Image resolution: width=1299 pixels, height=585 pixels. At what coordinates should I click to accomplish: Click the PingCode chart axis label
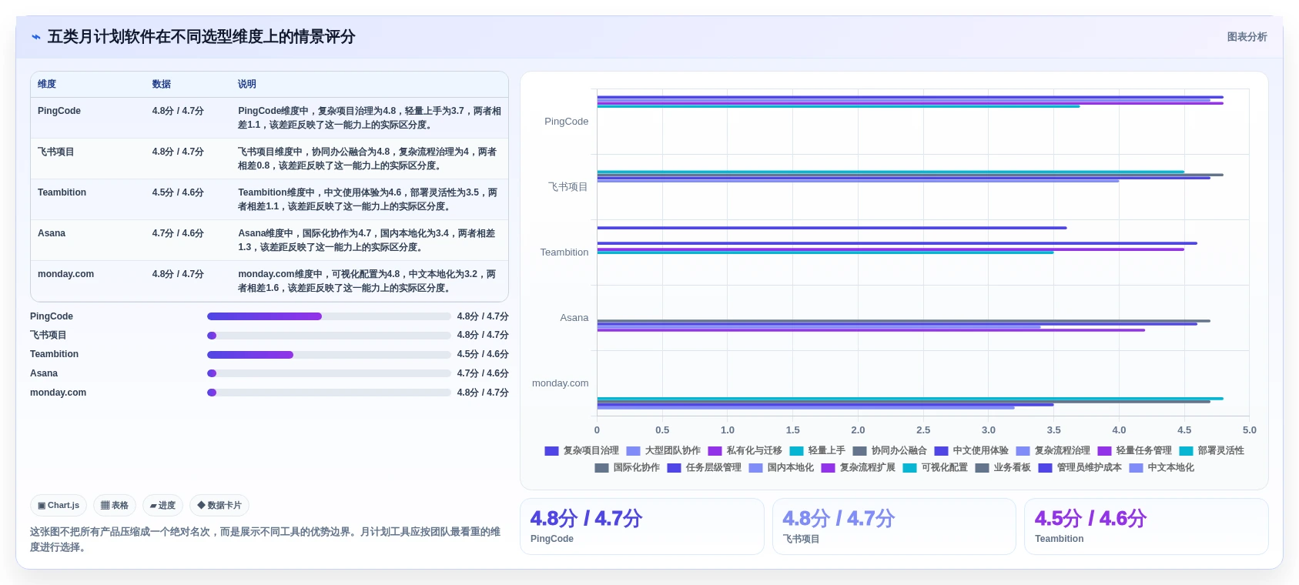point(567,122)
